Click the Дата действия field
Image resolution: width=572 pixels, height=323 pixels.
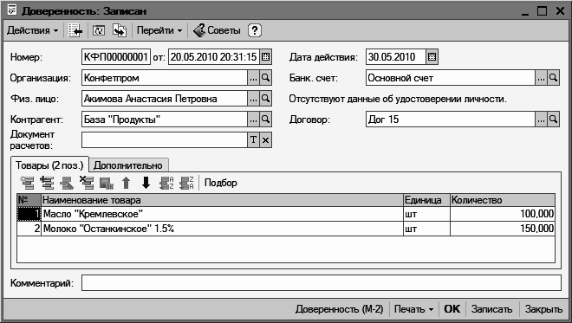(x=396, y=57)
